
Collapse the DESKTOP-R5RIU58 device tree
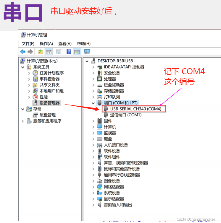[x=87, y=61]
